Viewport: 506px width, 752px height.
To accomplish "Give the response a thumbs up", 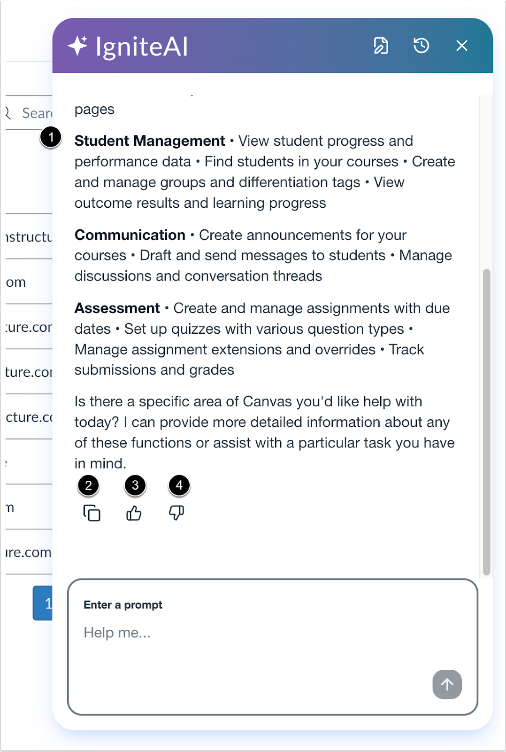I will [x=134, y=513].
